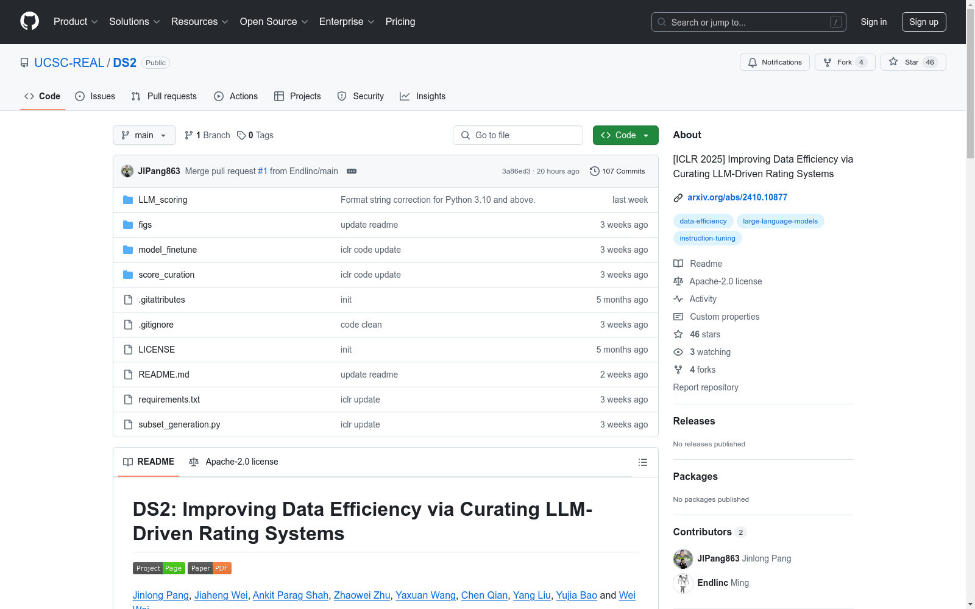Screen dimensions: 975x609
Task: Click the figs folder icon
Action: click(128, 225)
